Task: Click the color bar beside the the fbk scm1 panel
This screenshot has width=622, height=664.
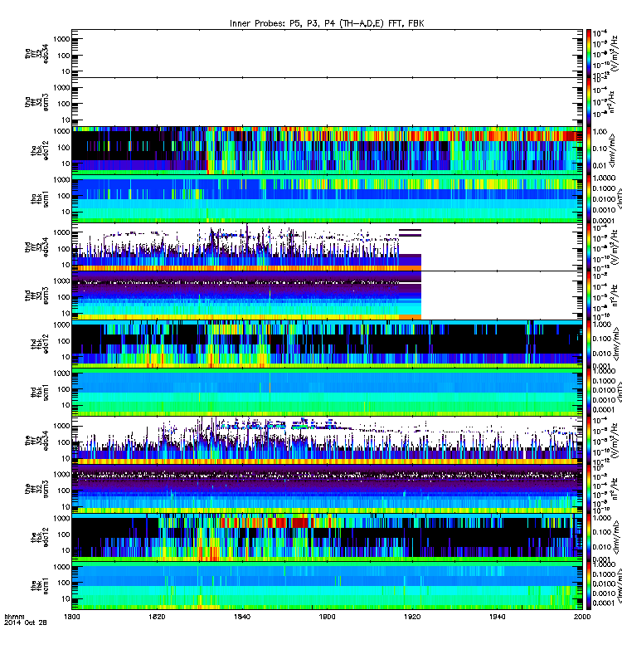Action: (x=589, y=586)
